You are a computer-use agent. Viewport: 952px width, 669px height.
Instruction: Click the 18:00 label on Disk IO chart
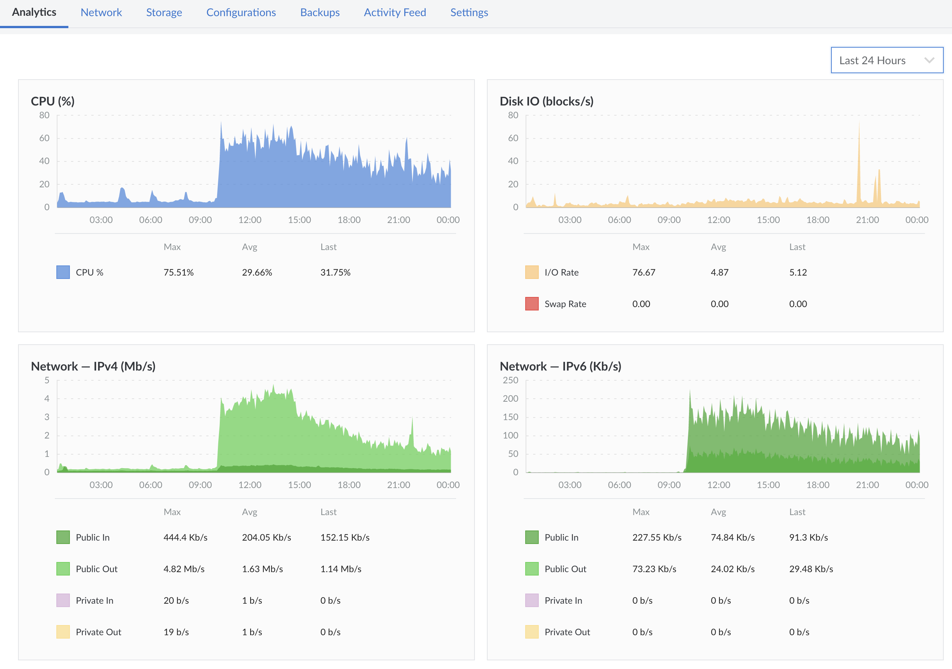818,220
